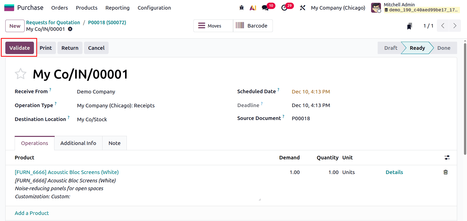Click the wrench tools icon
Viewport: 467px width, 221px height.
tap(302, 8)
